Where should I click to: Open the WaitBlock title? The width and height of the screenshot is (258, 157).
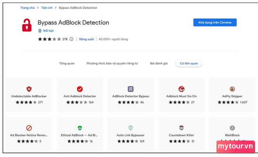(232, 135)
